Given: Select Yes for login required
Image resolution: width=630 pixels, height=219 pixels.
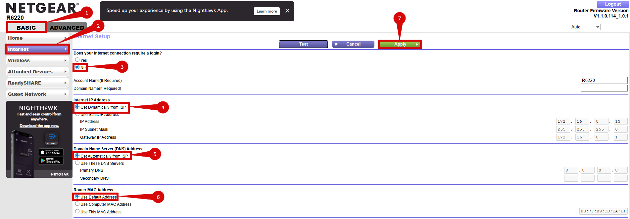Looking at the screenshot, I should (x=77, y=60).
